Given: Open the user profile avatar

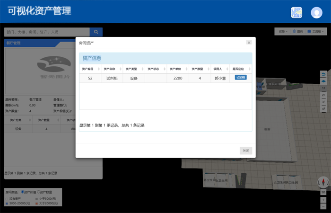Looking at the screenshot, I should [x=316, y=13].
